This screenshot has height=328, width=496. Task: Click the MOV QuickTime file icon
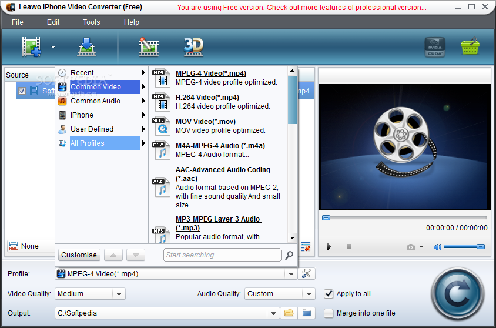pyautogui.click(x=162, y=126)
